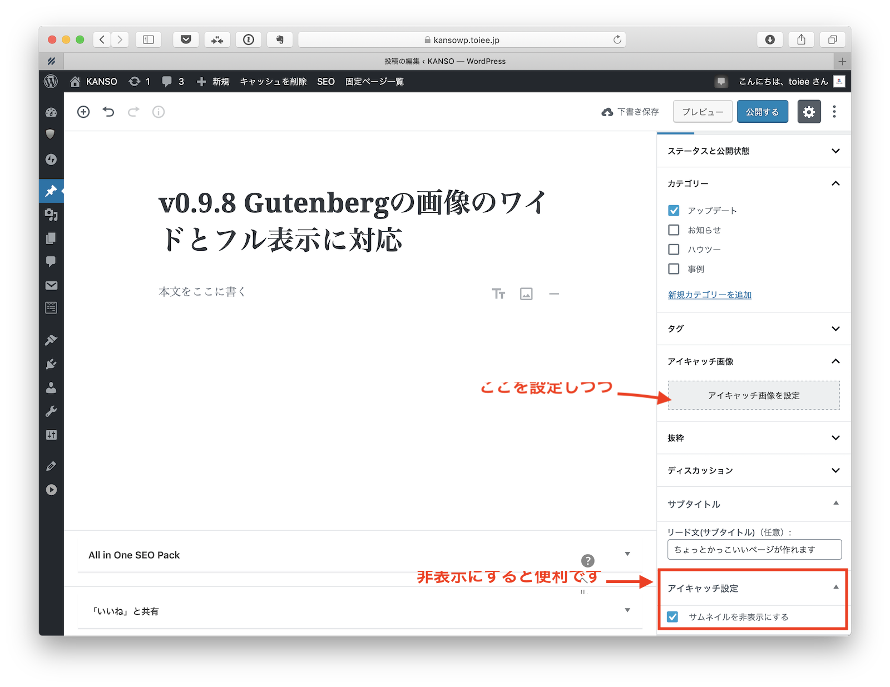Viewport: 890px width, 687px height.
Task: Open Dashboard from the sidebar
Action: [x=51, y=112]
